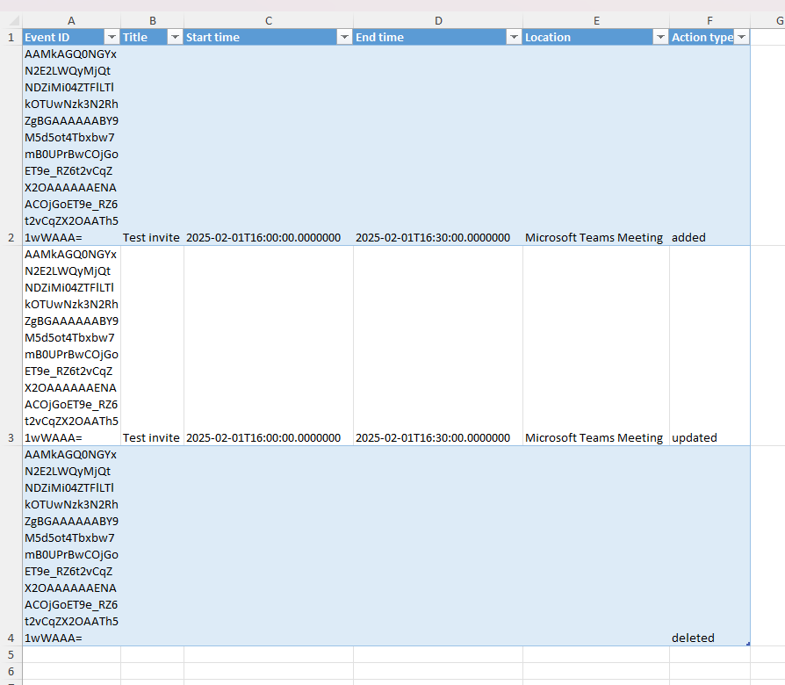Image resolution: width=785 pixels, height=685 pixels.
Task: Expand the Location column filter
Action: 660,38
